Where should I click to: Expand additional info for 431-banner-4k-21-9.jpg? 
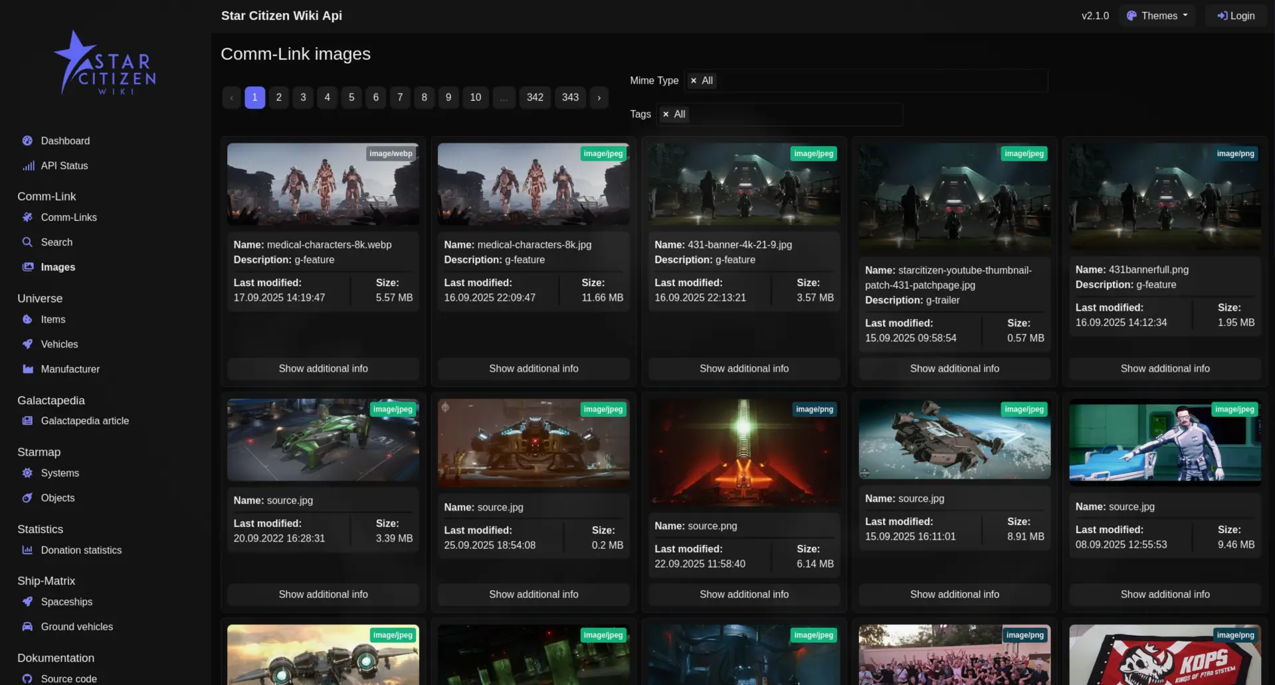[x=744, y=368]
